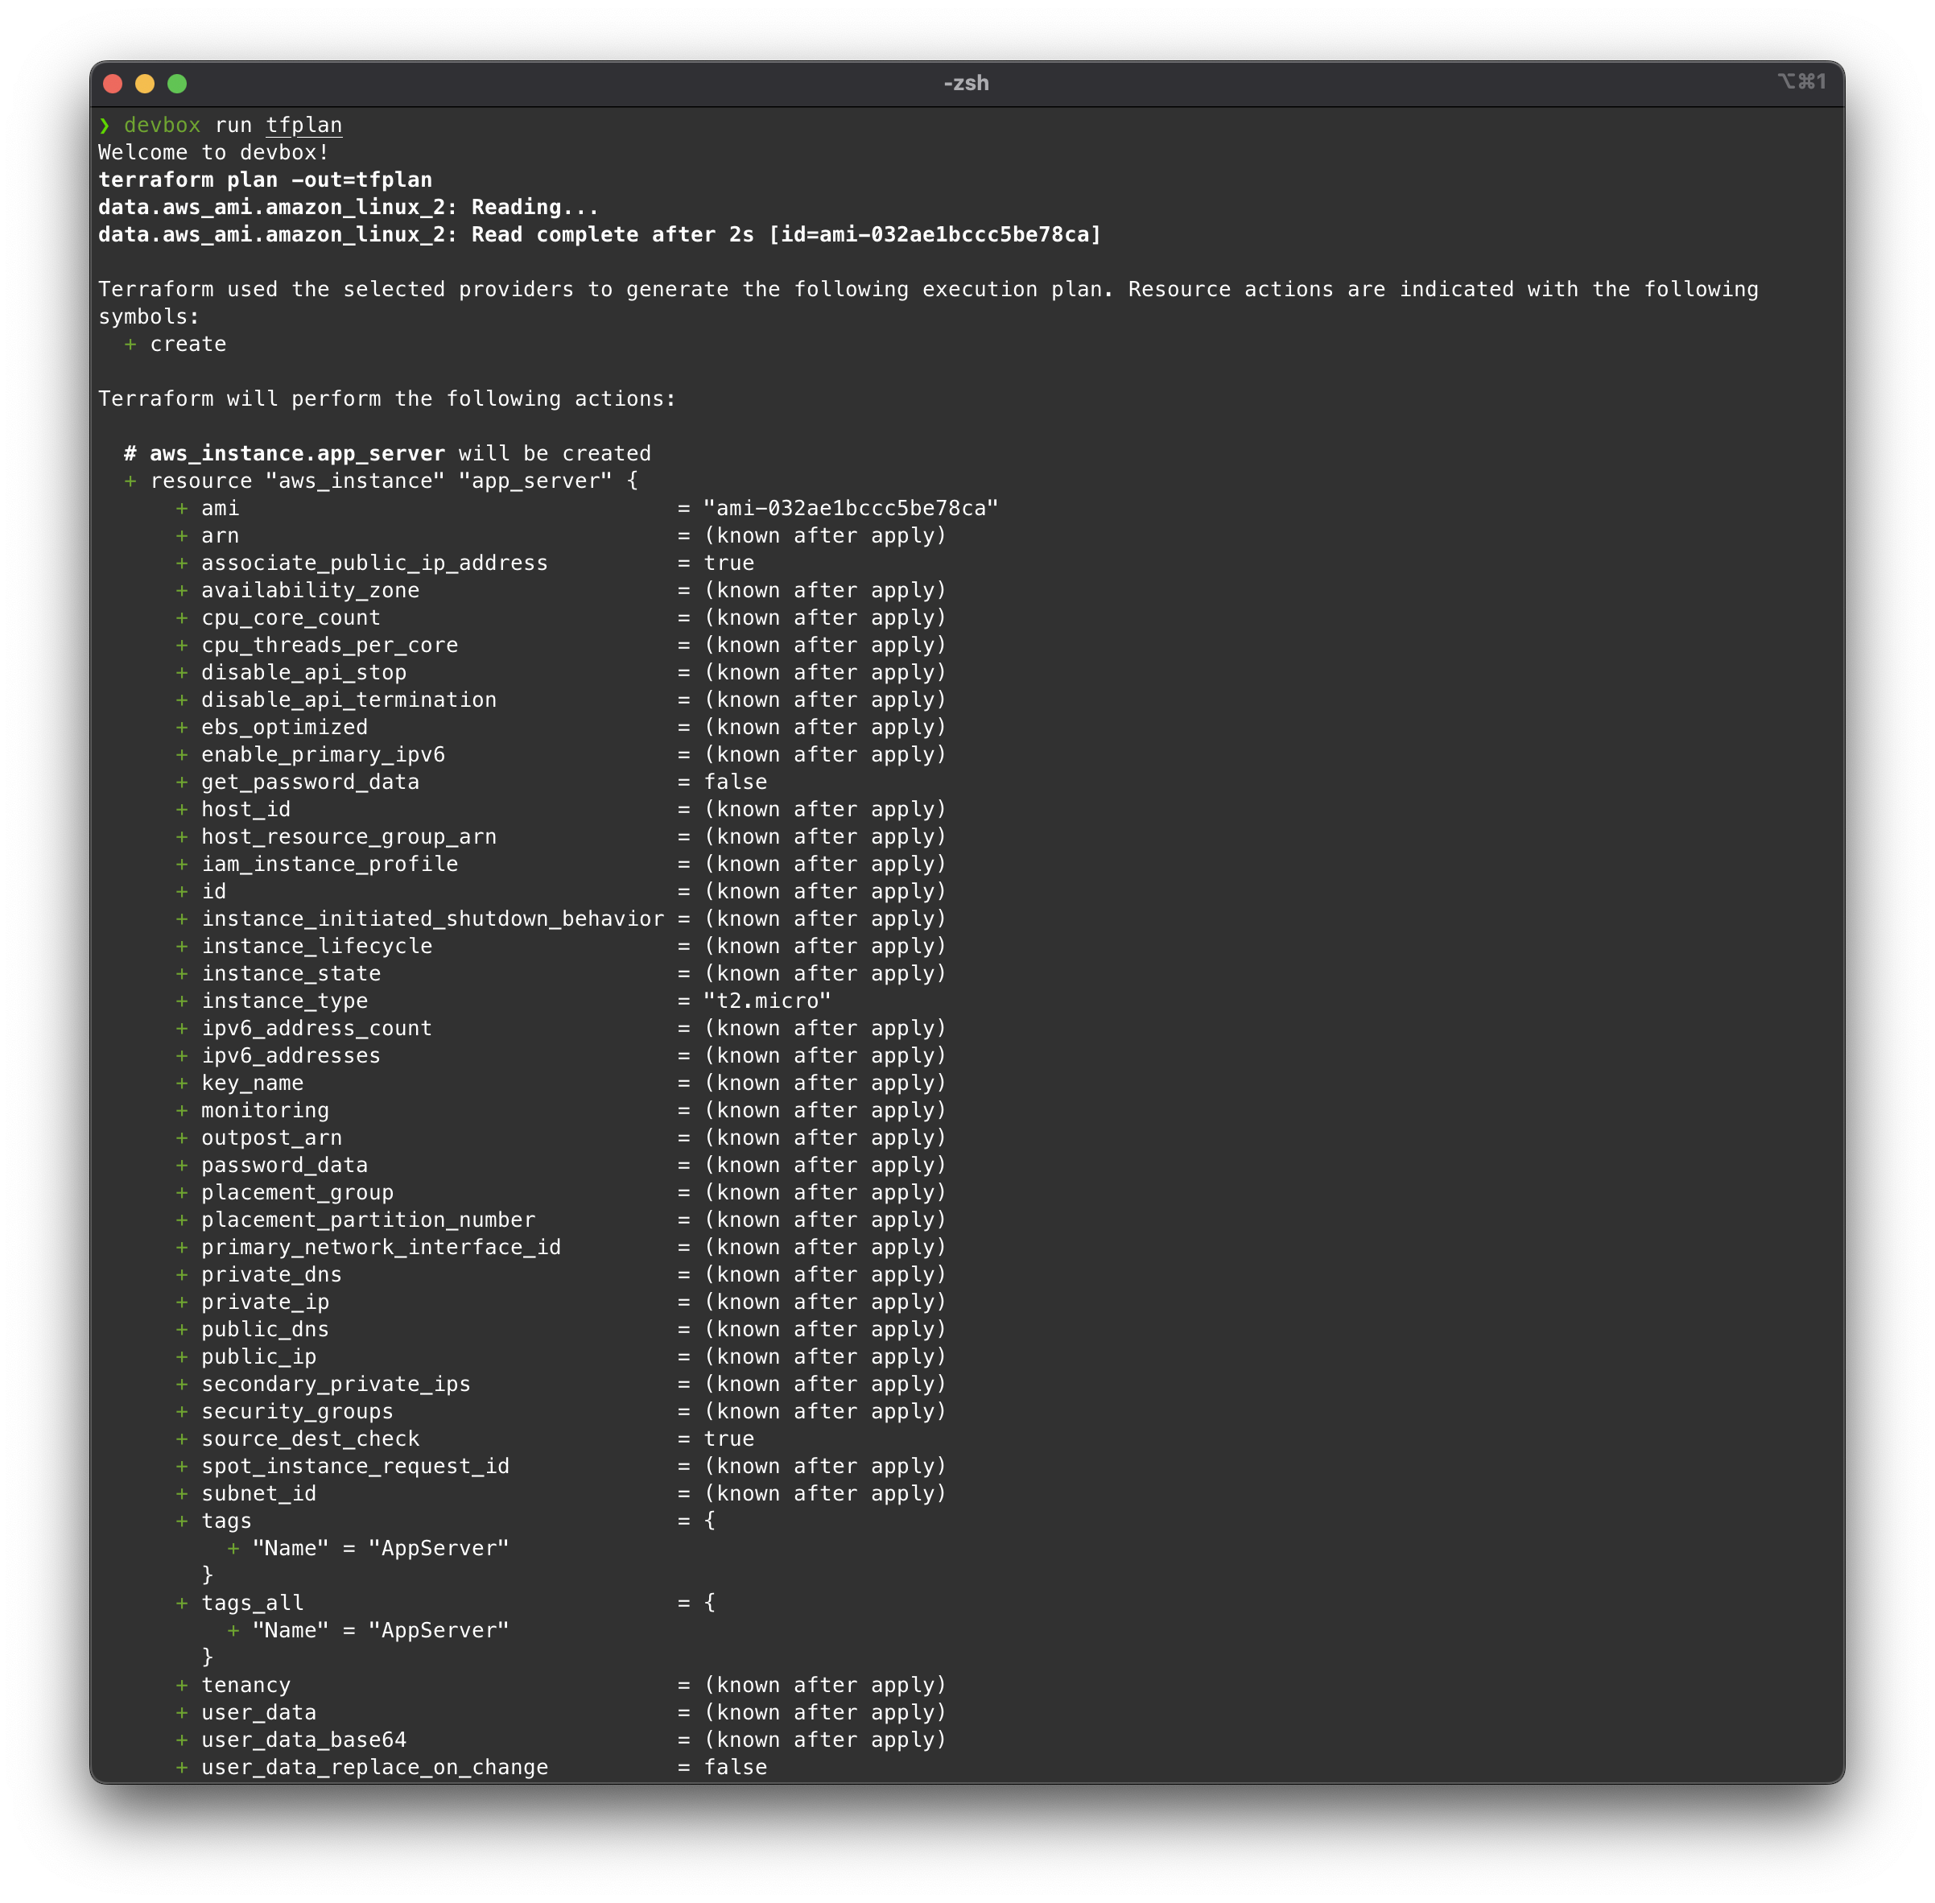Click the 'Welcome to devbox!' line

coord(214,153)
